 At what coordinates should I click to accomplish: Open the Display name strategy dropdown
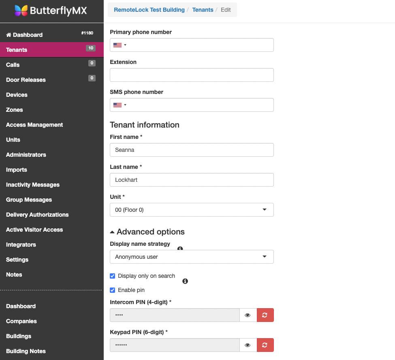click(192, 256)
